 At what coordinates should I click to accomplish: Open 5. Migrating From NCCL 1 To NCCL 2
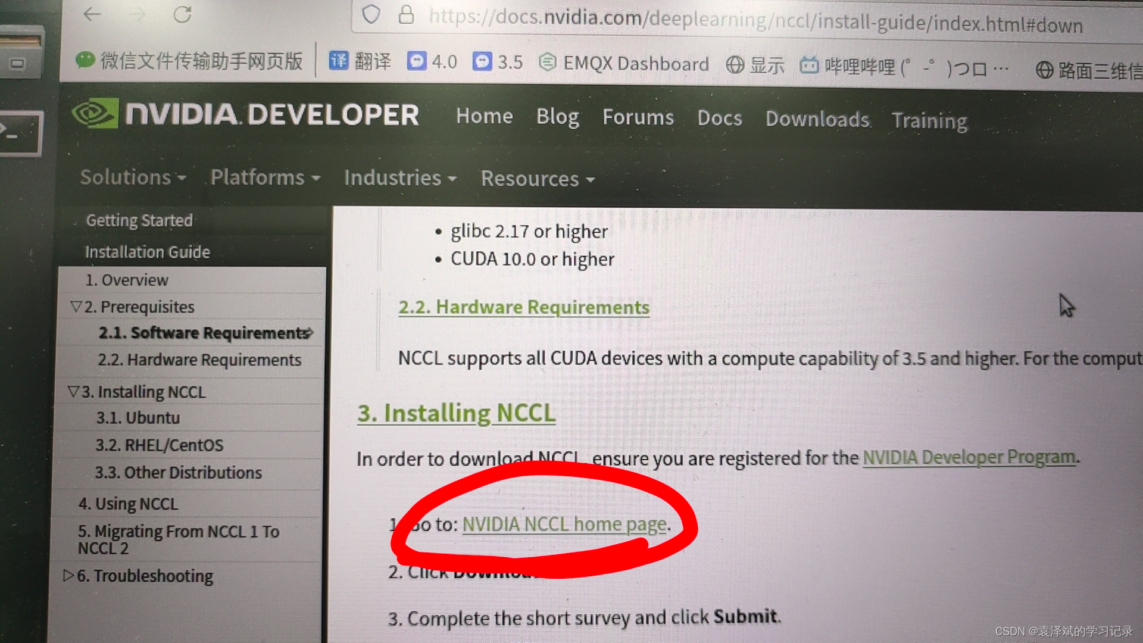[179, 539]
